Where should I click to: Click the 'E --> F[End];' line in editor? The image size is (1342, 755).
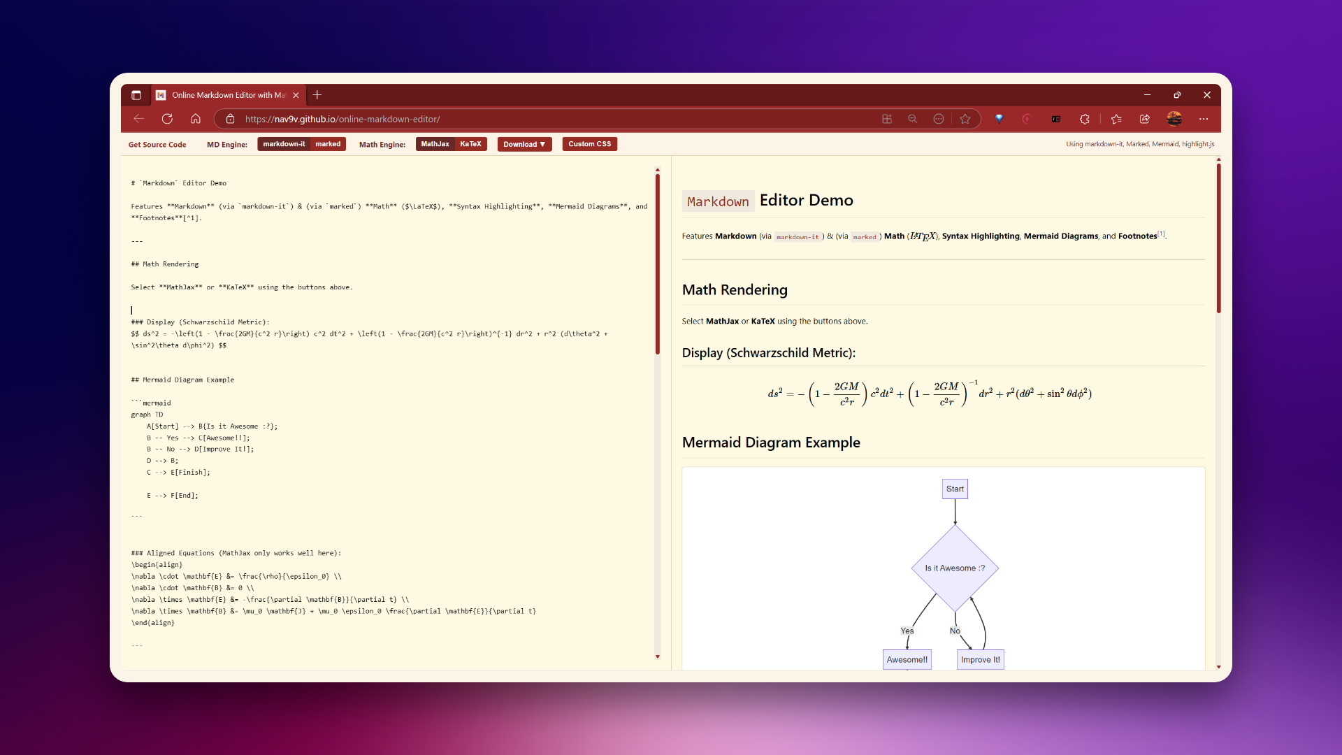pos(173,496)
